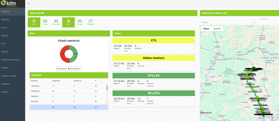Click the Empresas table scrollbar down arrow
Viewport: 279px width, 121px height.
coord(107,103)
